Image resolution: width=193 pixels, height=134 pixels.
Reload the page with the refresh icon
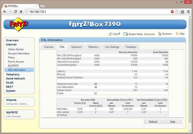tap(16, 12)
